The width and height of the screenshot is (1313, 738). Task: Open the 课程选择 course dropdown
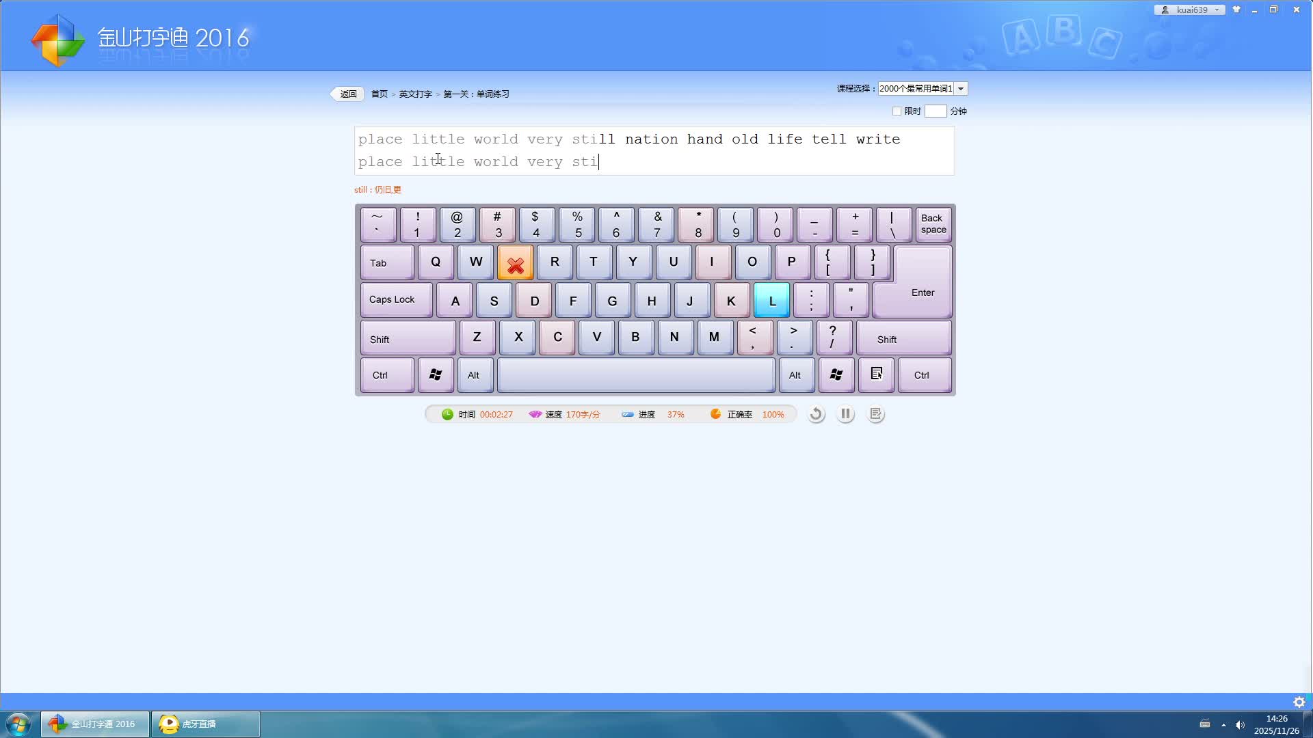[960, 89]
